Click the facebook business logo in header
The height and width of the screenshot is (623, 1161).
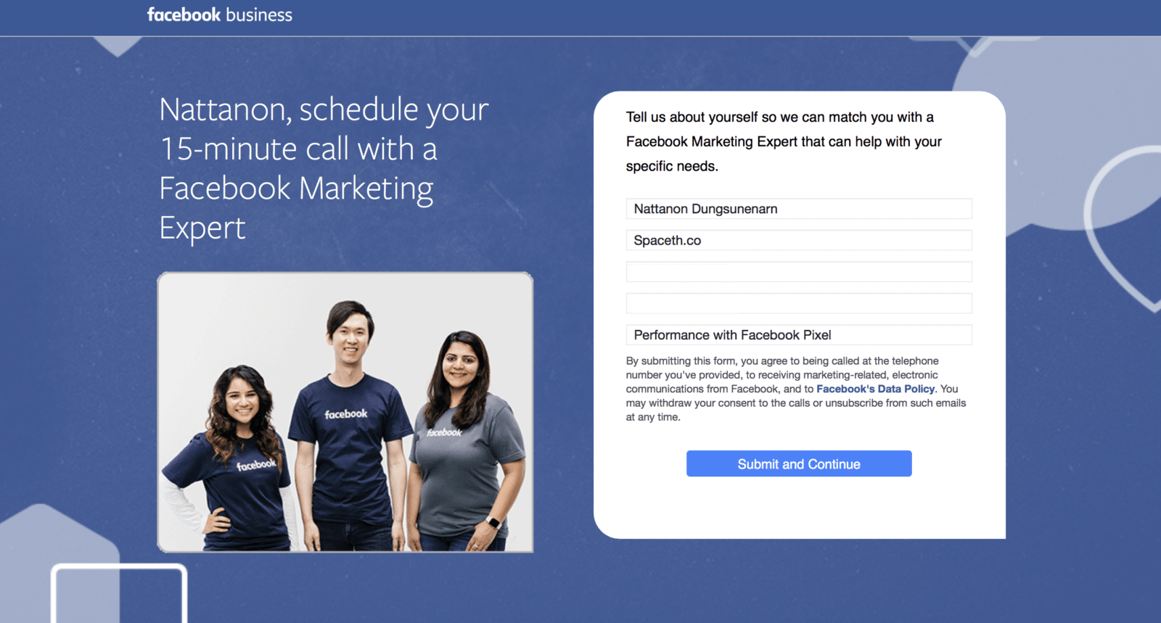pos(219,15)
